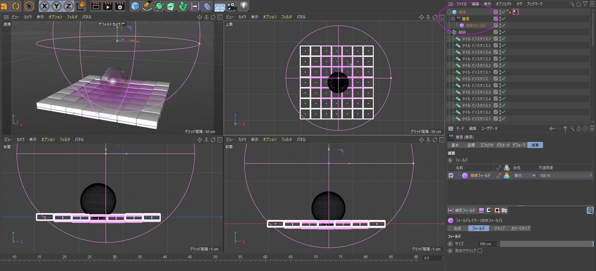Add a Camera object from toolbar
Viewport: 596px width, 271px height.
[232, 6]
